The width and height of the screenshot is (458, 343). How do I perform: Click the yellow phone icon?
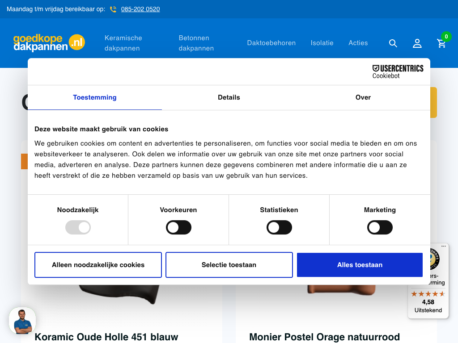(x=113, y=9)
